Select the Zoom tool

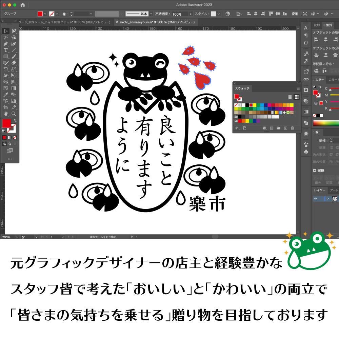(14, 113)
